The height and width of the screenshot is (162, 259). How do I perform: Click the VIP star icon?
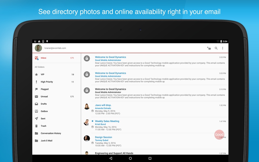[x=36, y=75]
